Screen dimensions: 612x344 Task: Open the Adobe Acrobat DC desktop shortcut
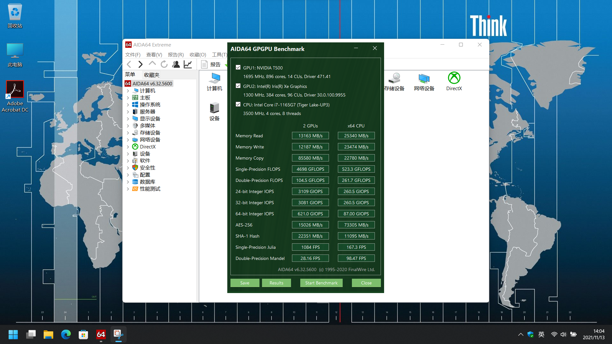(15, 96)
